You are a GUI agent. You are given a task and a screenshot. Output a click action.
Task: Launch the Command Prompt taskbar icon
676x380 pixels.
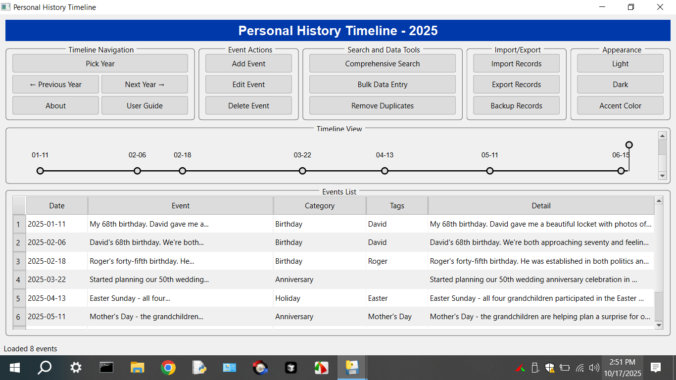coord(106,368)
